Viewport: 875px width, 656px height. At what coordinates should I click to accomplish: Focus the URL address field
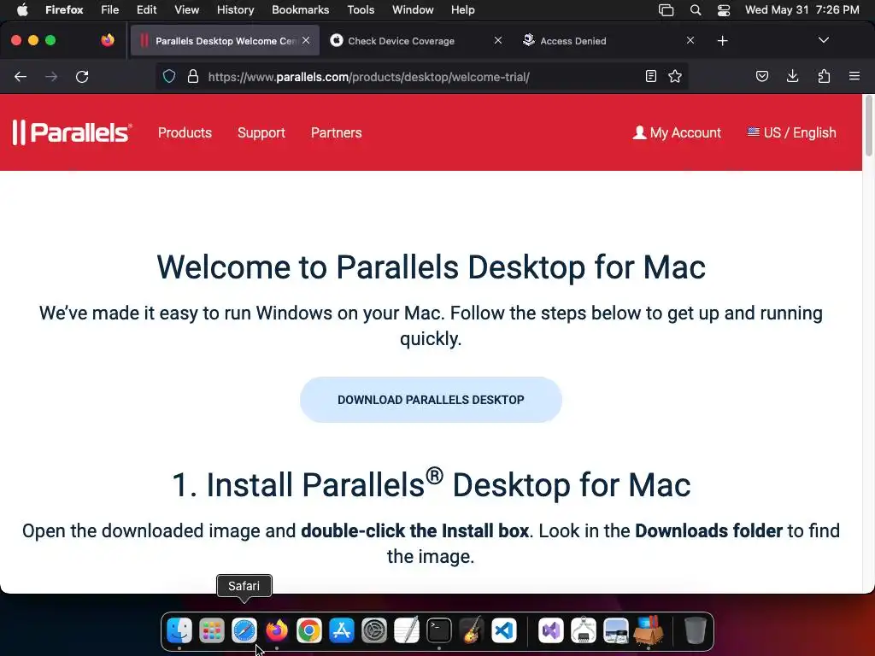pyautogui.click(x=421, y=77)
